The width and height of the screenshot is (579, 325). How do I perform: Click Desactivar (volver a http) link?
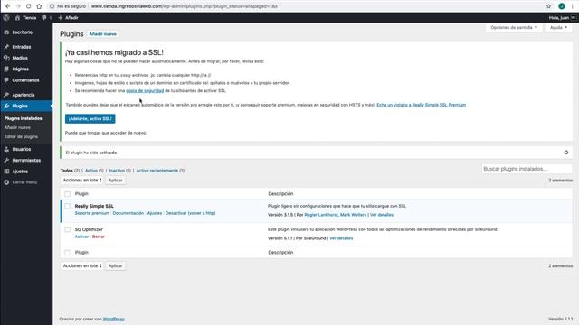click(x=191, y=213)
